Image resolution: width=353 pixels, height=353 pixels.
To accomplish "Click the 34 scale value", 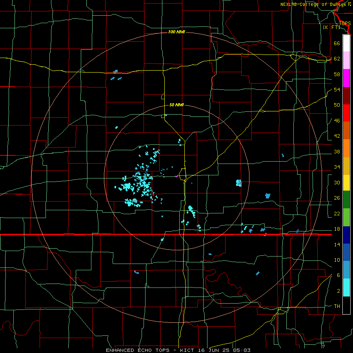I will [x=337, y=167].
